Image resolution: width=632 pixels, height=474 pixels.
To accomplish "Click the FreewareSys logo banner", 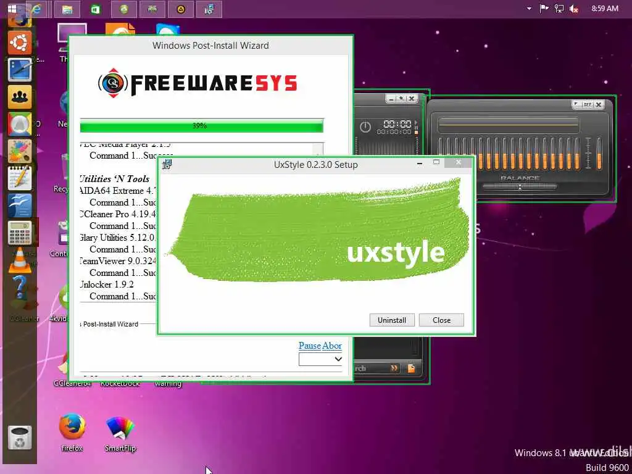I will [197, 83].
